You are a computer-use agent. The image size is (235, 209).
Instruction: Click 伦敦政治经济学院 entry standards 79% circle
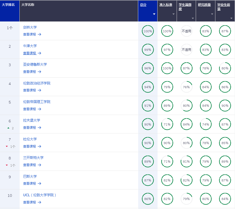coord(167,87)
